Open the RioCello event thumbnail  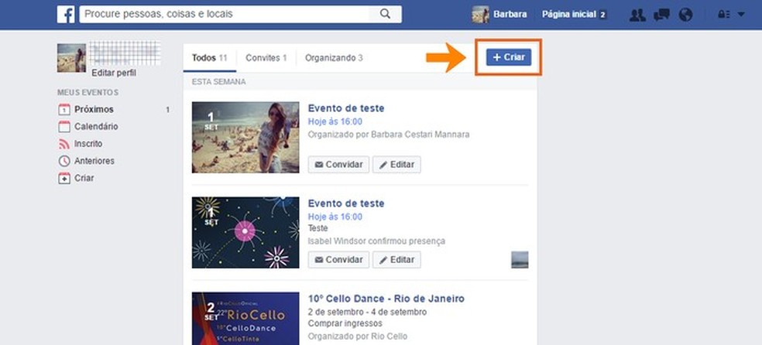[245, 318]
